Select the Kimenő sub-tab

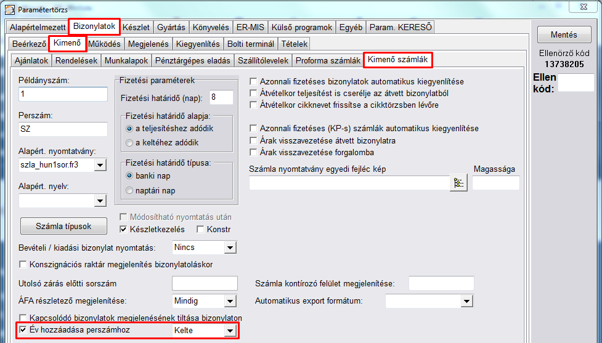pyautogui.click(x=67, y=43)
